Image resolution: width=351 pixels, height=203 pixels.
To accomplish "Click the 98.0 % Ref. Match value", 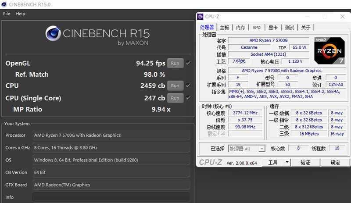I will pos(154,74).
